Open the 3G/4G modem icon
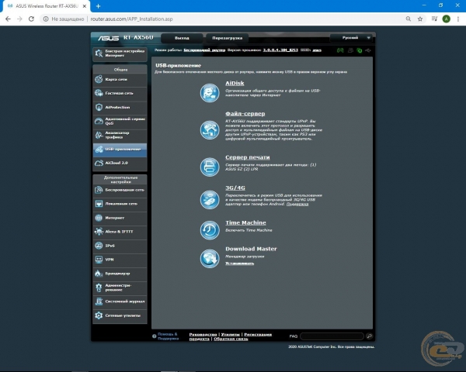 coord(210,200)
